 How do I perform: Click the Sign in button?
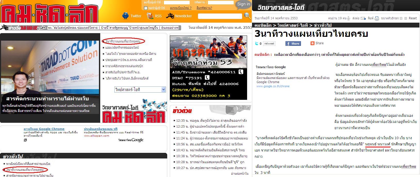point(243,4)
